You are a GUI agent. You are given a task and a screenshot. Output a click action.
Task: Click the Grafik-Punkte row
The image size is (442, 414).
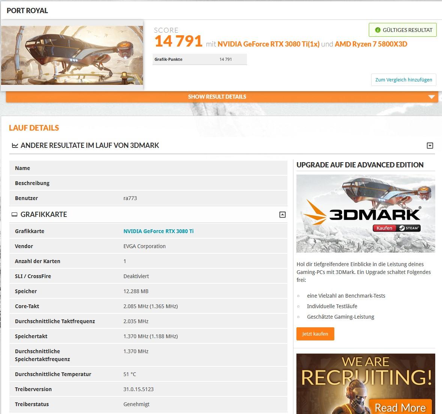(200, 59)
